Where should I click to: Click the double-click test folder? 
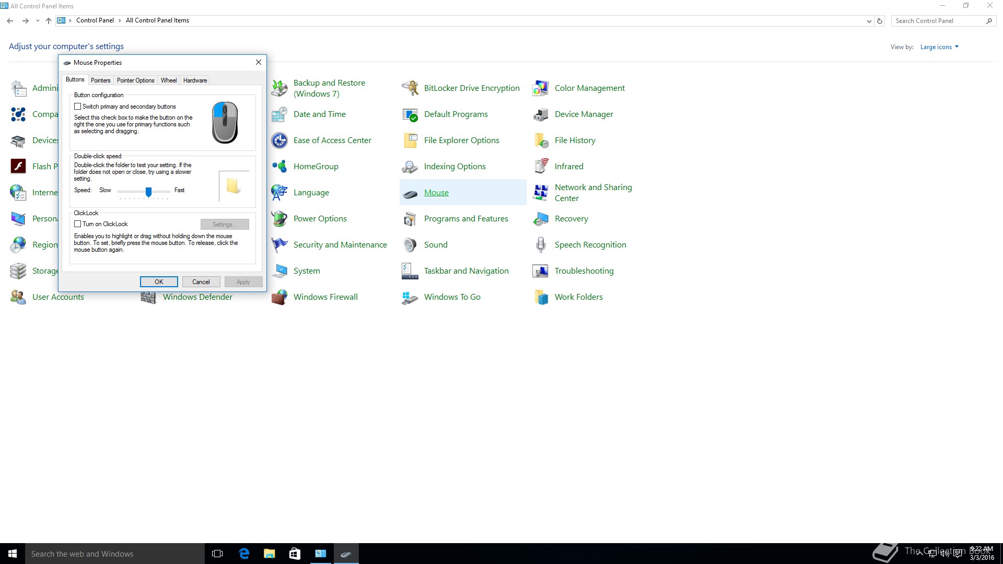[234, 186]
